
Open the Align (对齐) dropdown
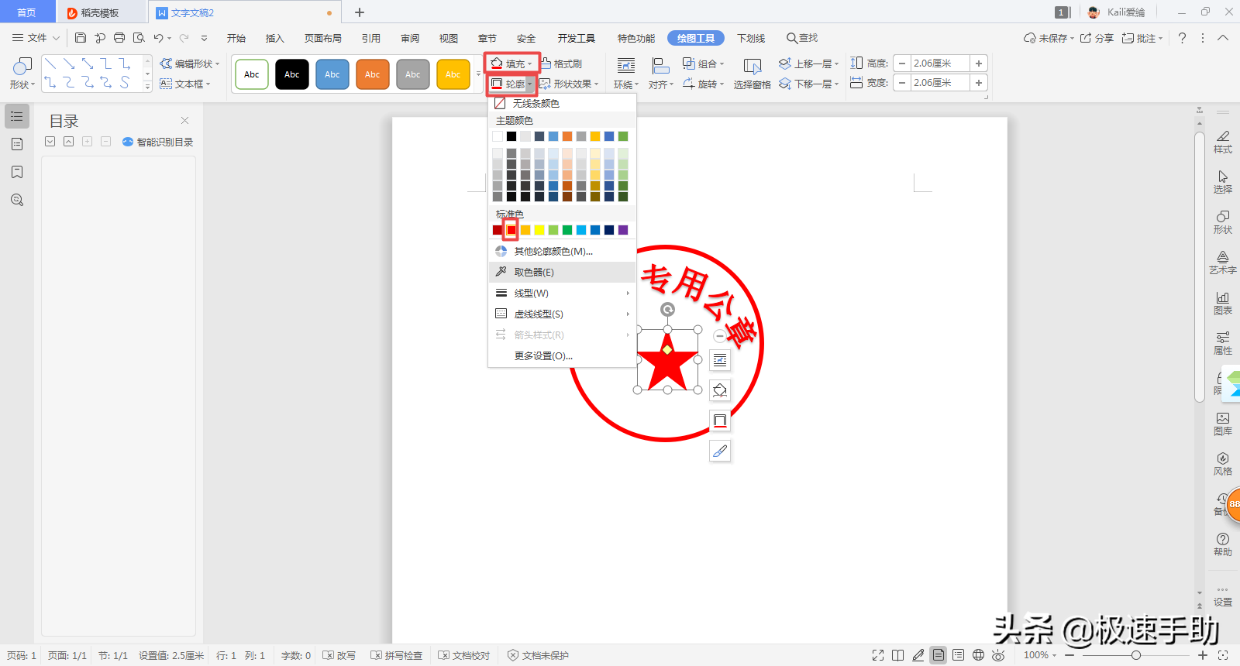(x=660, y=74)
